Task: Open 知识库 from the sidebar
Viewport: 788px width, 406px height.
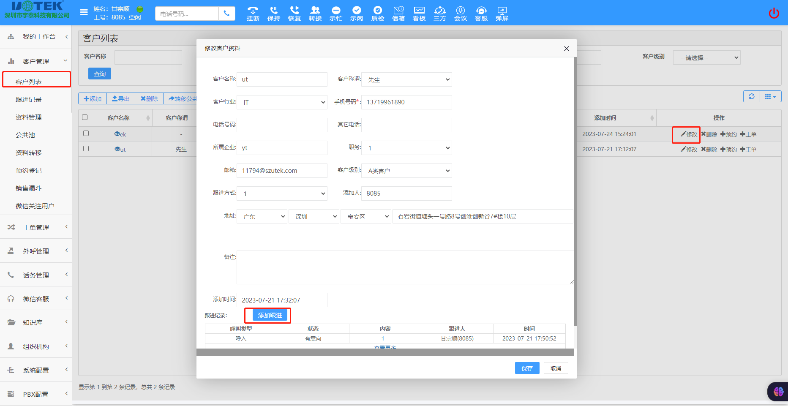Action: (32, 322)
